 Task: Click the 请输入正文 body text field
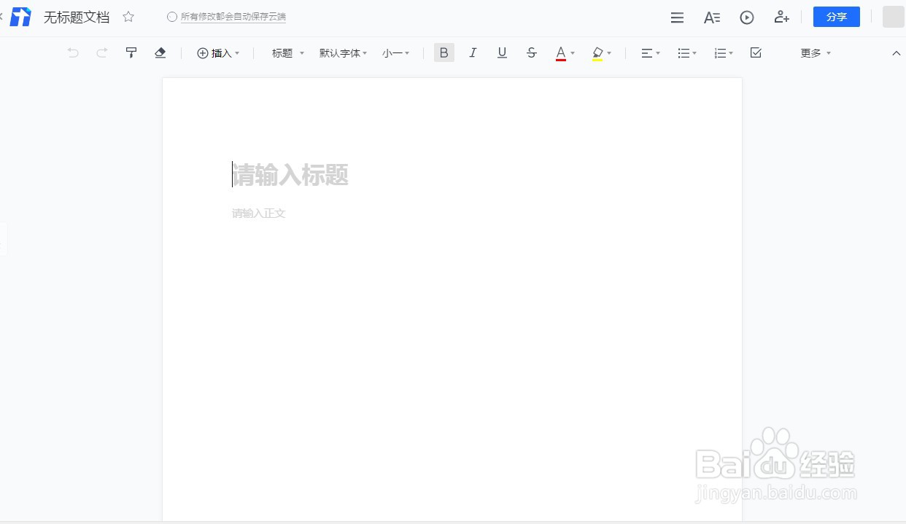tap(259, 214)
